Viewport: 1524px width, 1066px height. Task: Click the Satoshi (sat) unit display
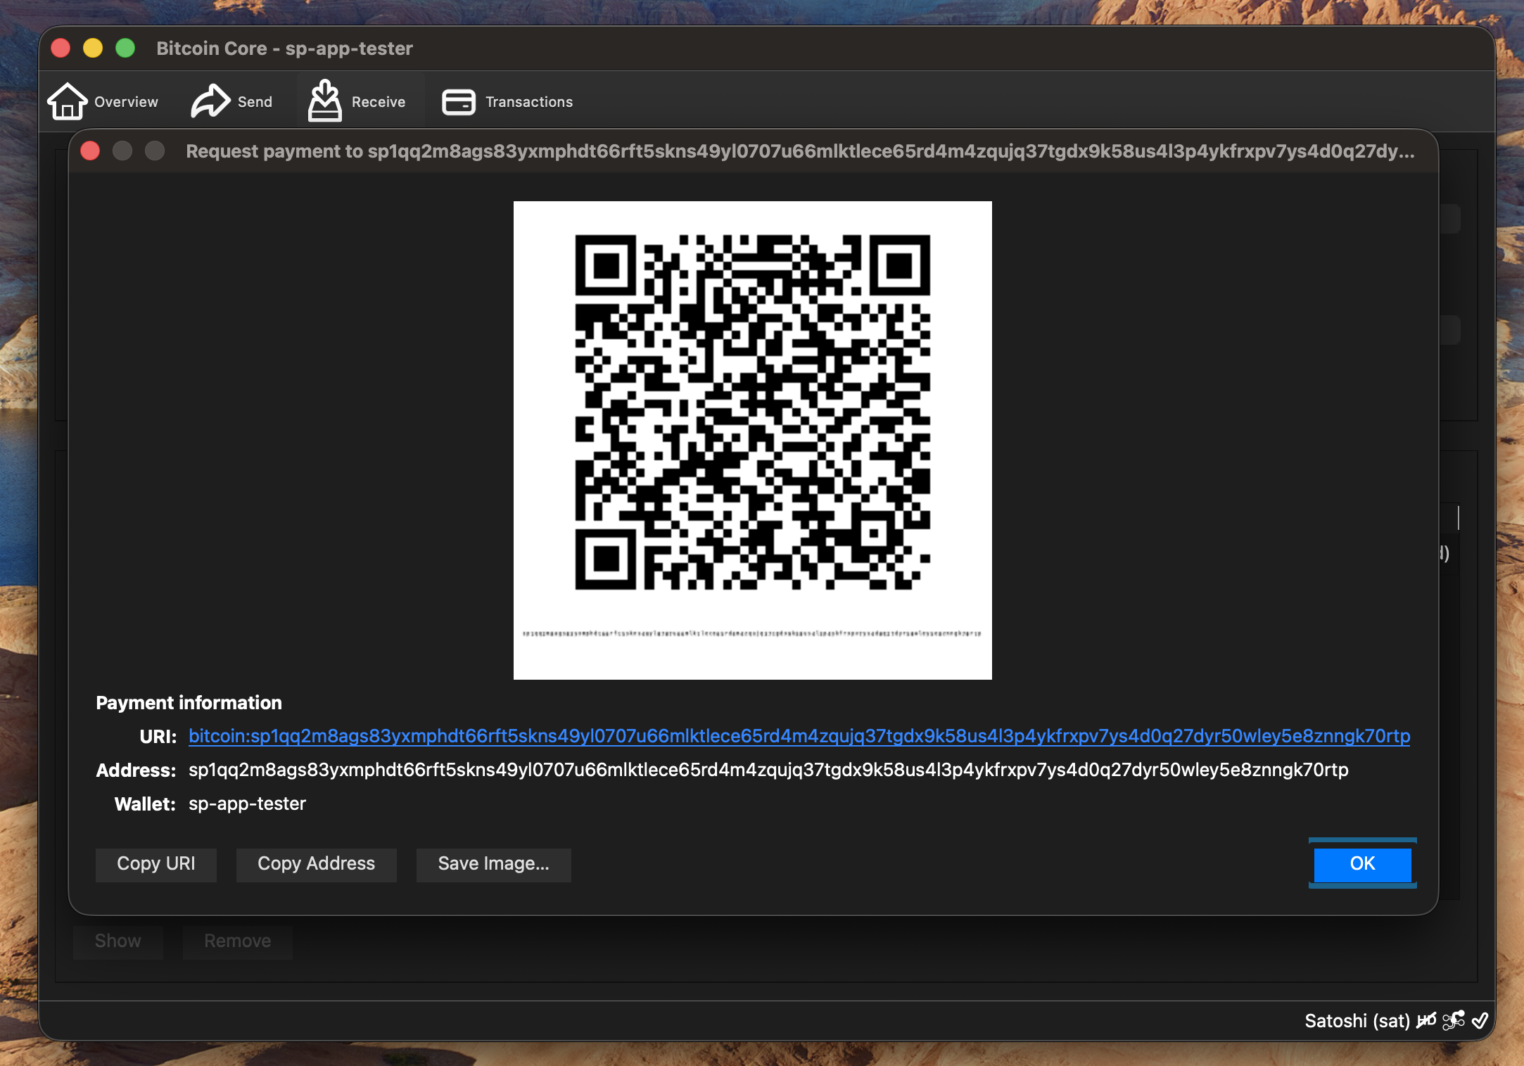(1358, 1020)
